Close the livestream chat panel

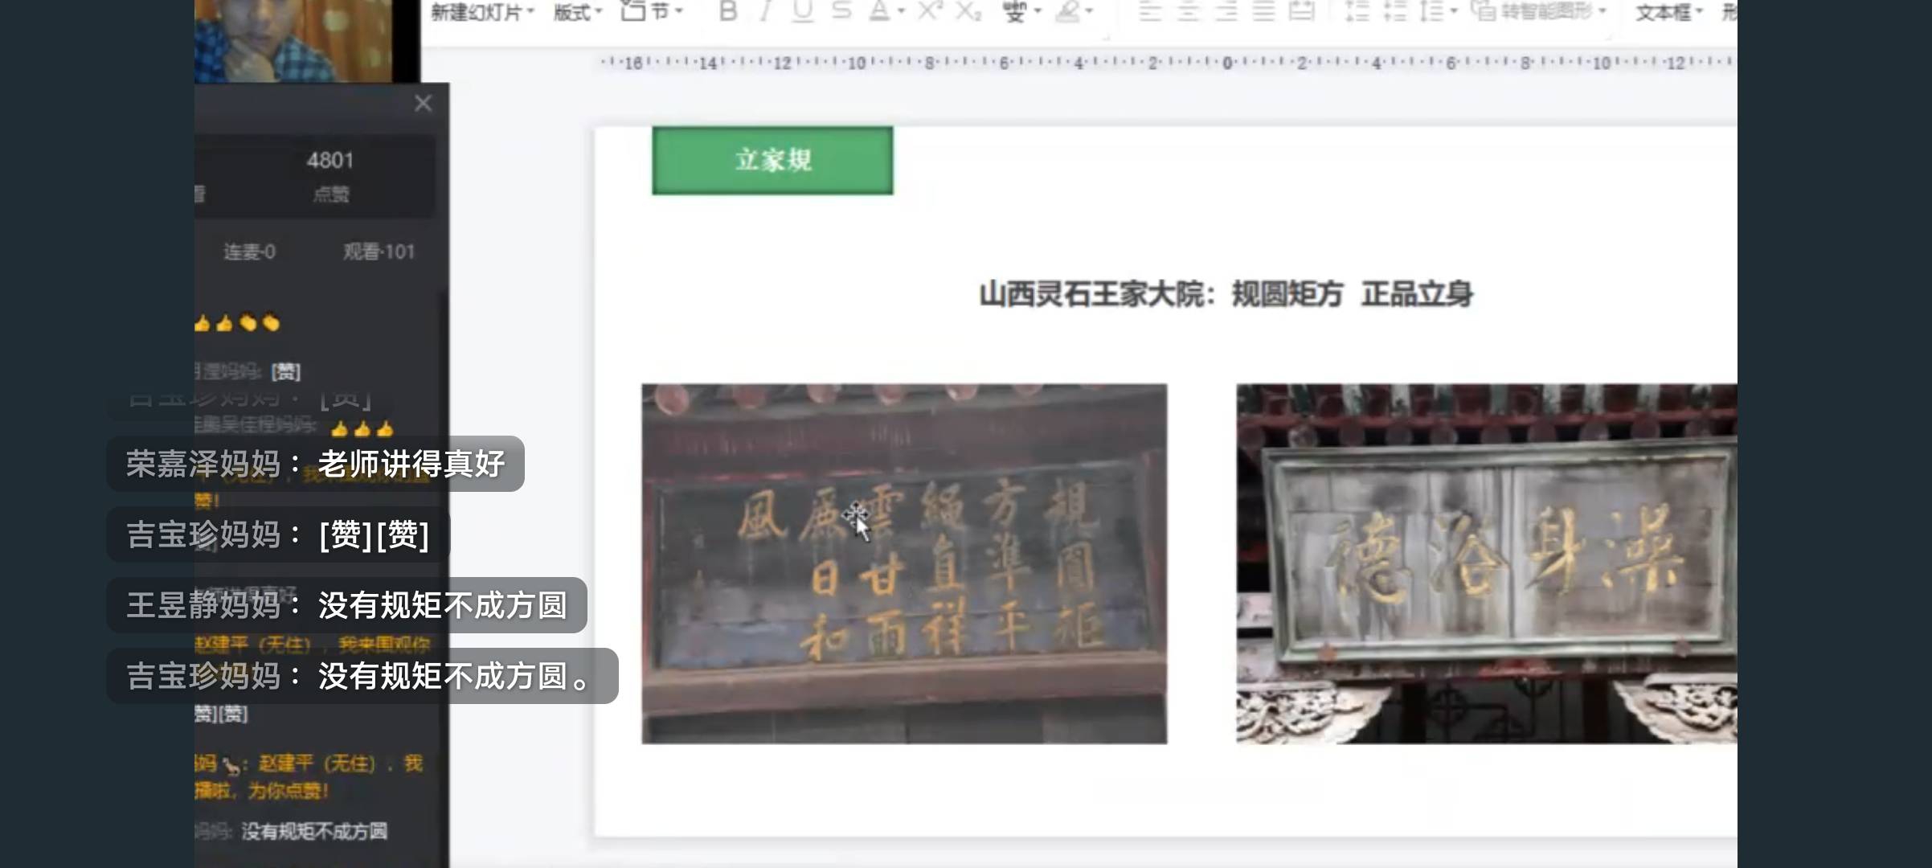coord(423,103)
